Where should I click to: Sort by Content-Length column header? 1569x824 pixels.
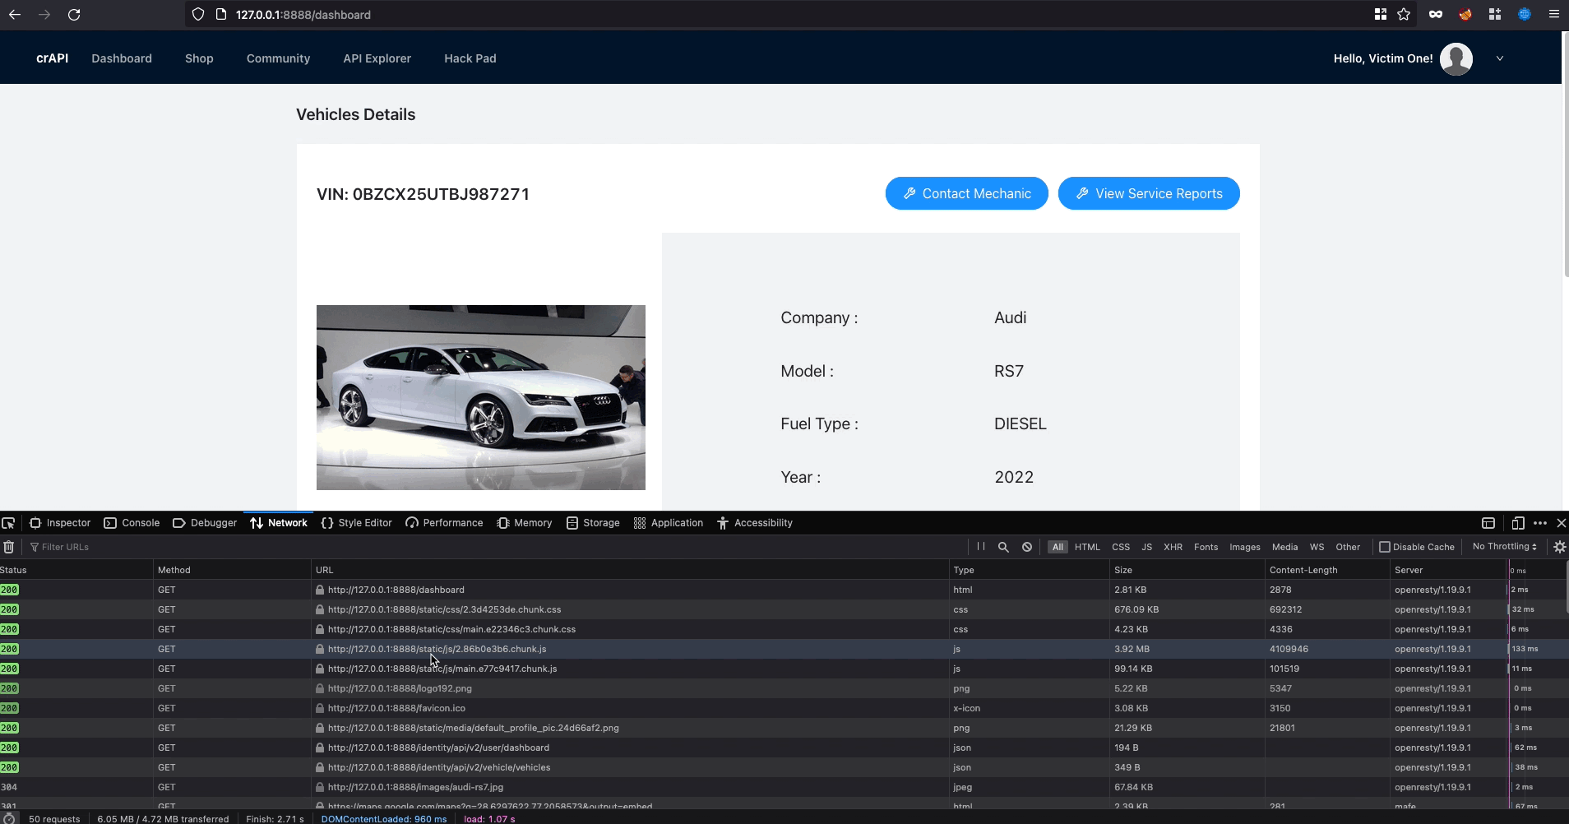click(1327, 570)
